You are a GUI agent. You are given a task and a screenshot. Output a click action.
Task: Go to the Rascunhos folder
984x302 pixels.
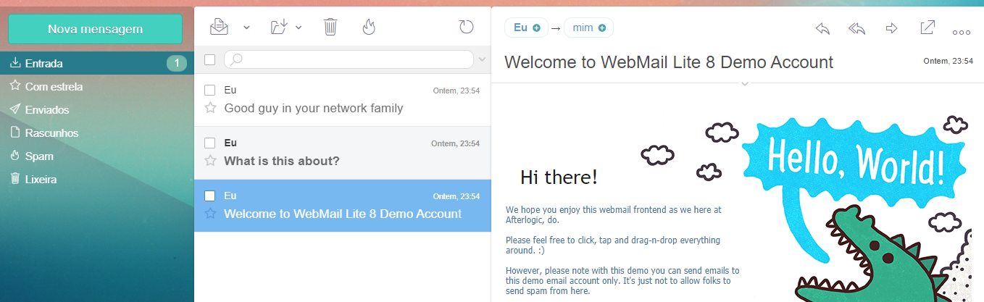[51, 133]
